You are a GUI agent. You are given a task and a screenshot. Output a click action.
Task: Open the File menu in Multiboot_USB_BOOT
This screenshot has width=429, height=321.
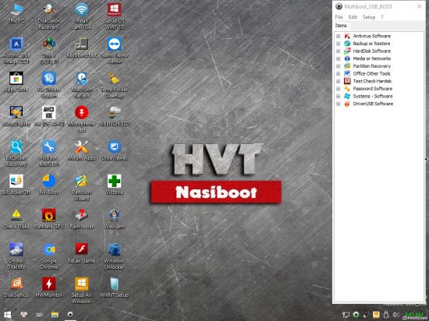click(x=339, y=17)
